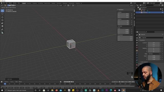Jump to the animation start frame
Screen dimensions: 164x92
coord(64,82)
